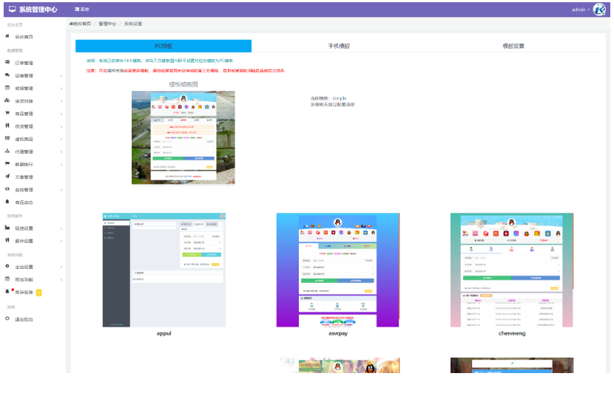Select the chenmeng template thumbnail

tap(511, 270)
